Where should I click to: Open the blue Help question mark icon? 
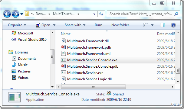click(173, 25)
